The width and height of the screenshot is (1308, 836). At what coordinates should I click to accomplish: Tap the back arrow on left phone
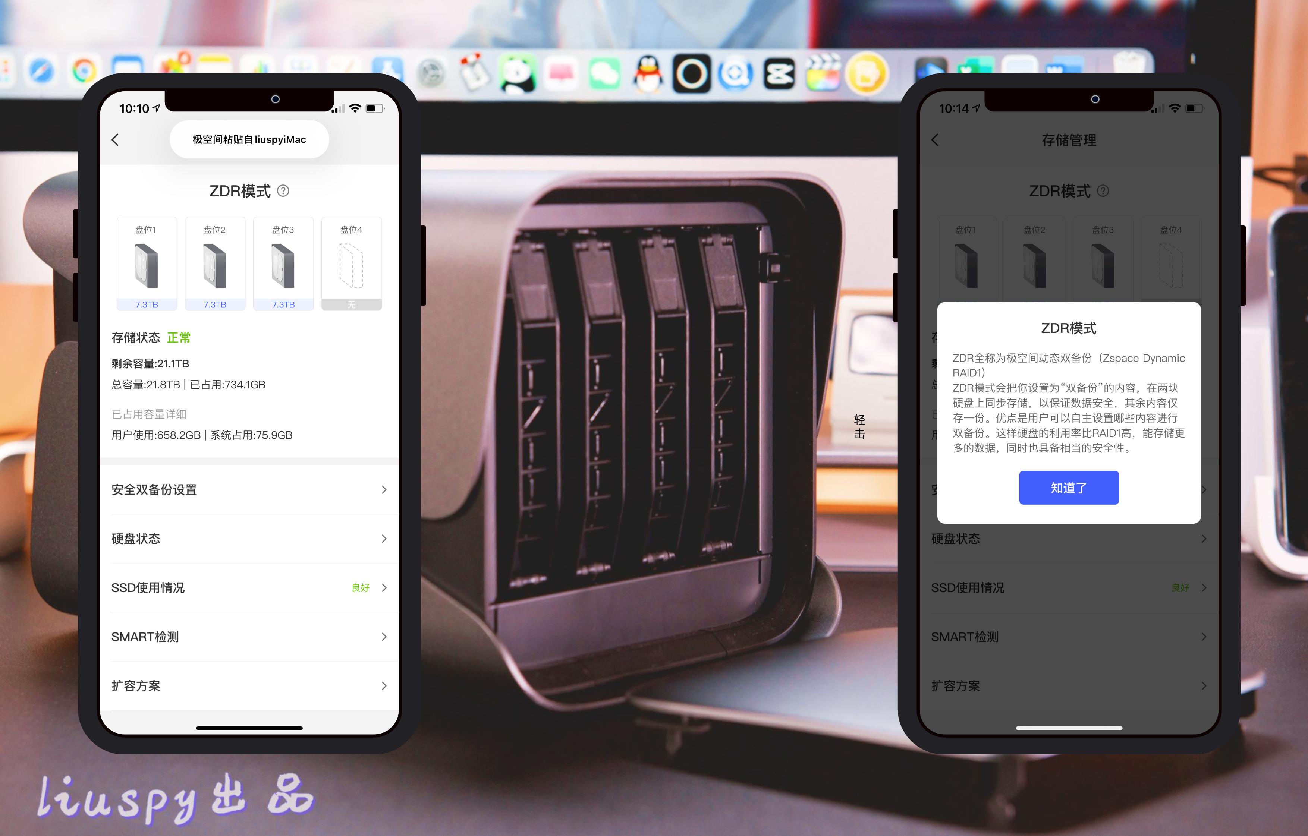pos(115,139)
